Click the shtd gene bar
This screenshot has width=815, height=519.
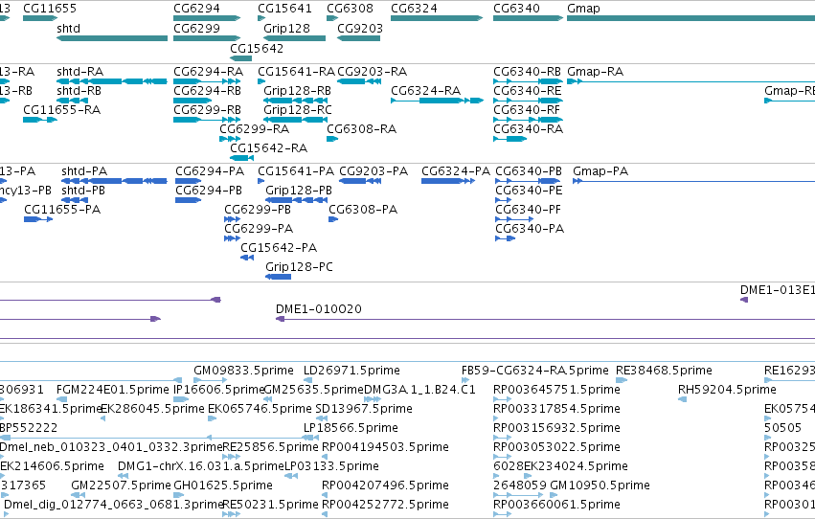pyautogui.click(x=112, y=38)
